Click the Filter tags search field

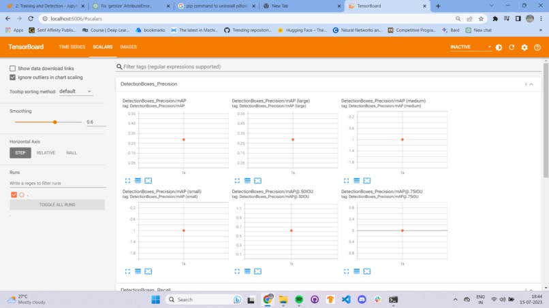(328, 67)
